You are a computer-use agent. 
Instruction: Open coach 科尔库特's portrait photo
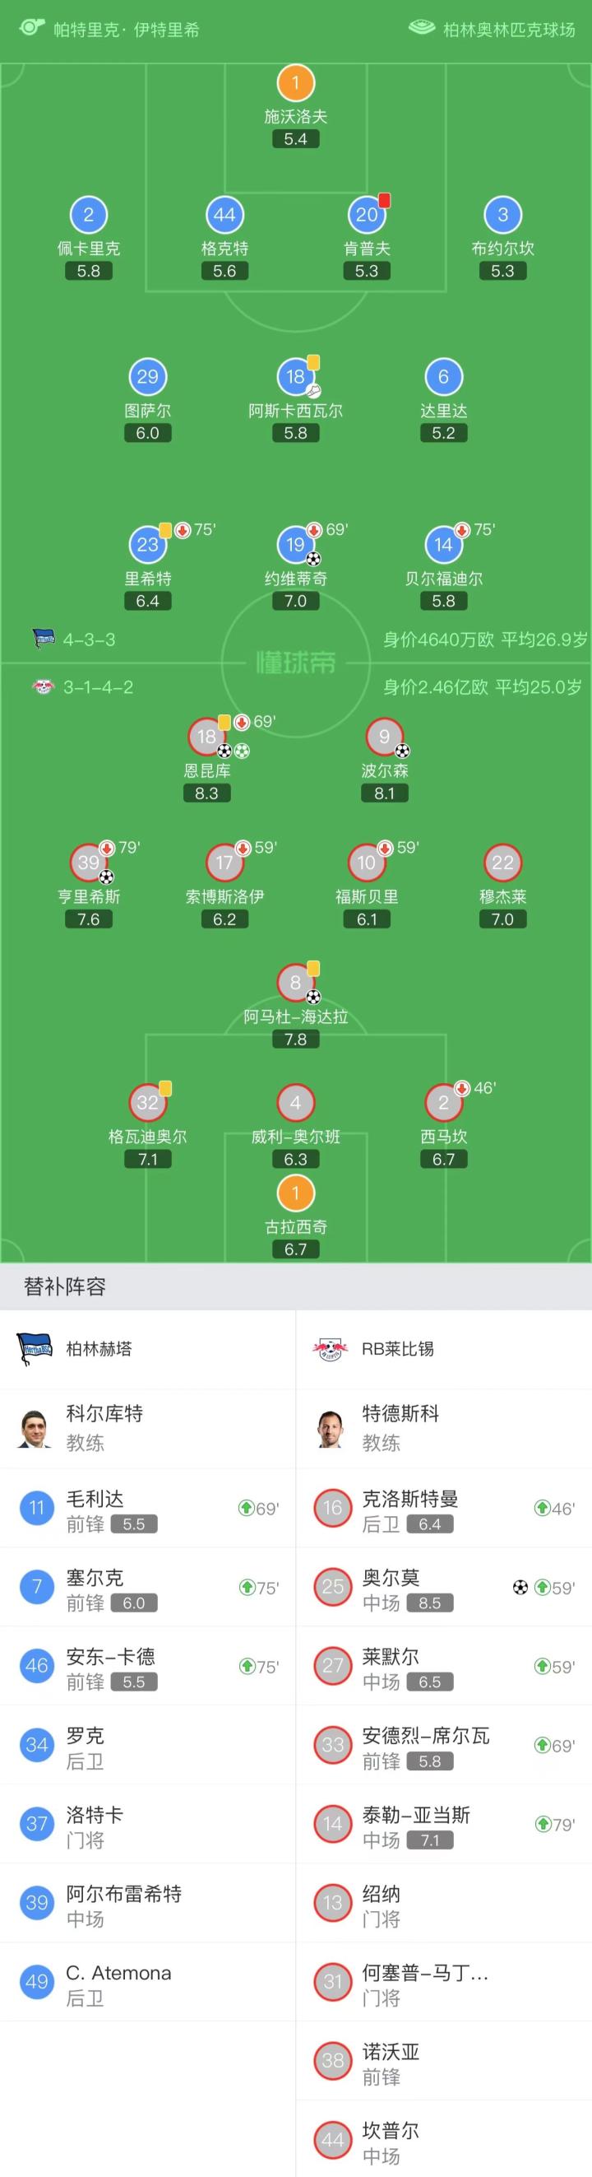tap(35, 1428)
